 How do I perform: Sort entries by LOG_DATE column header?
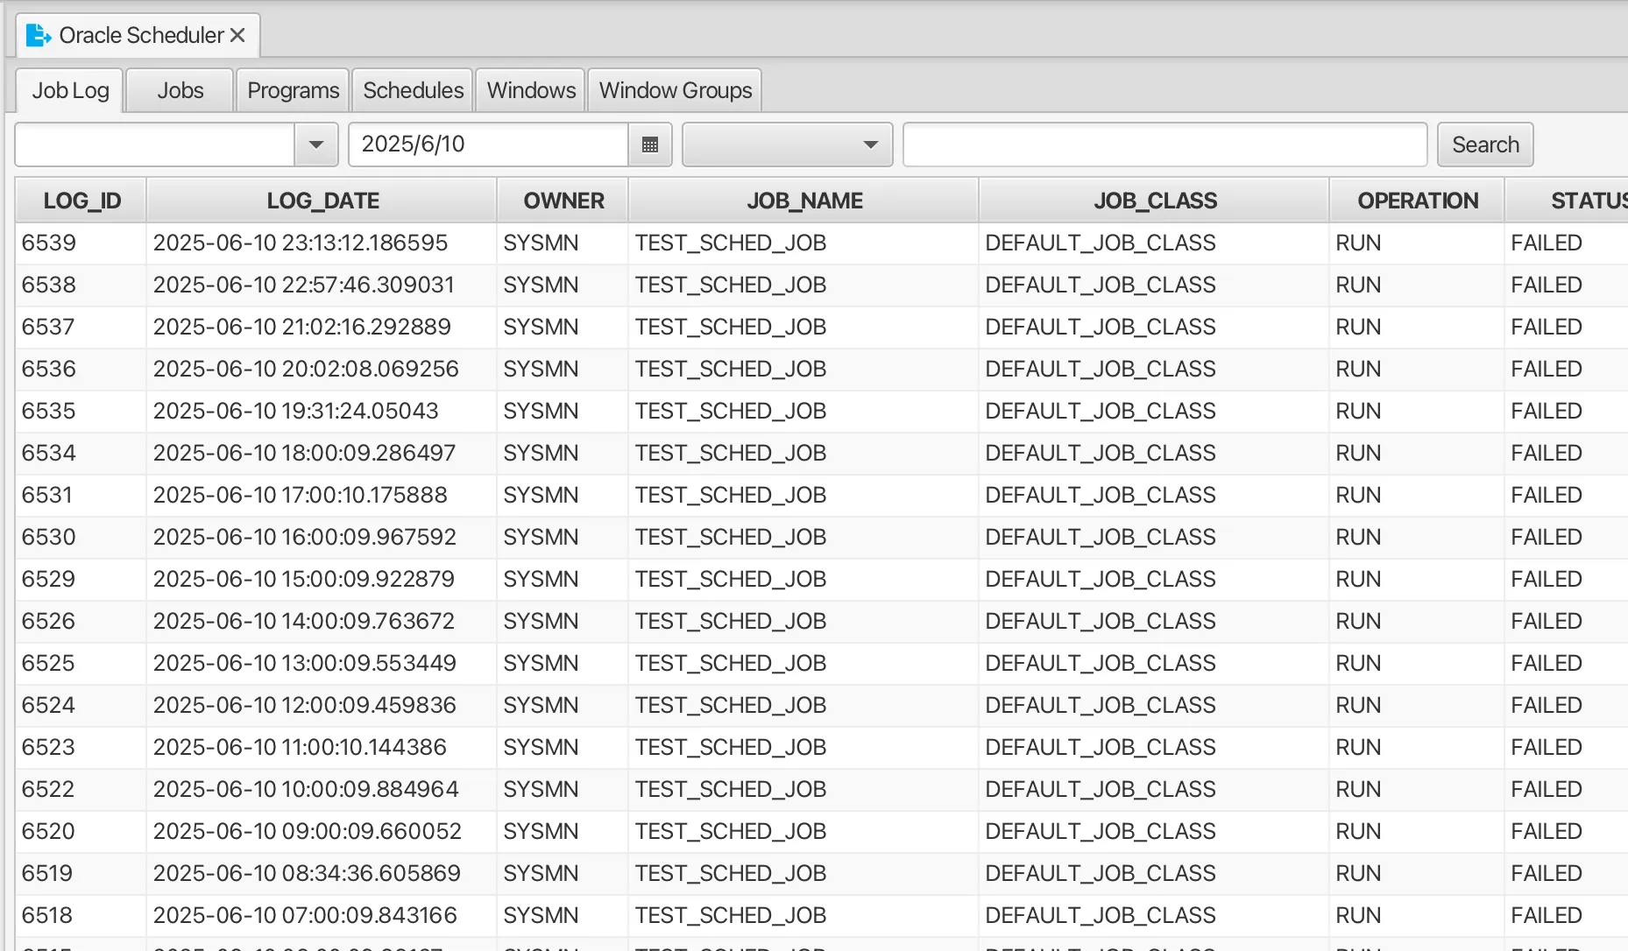tap(322, 200)
